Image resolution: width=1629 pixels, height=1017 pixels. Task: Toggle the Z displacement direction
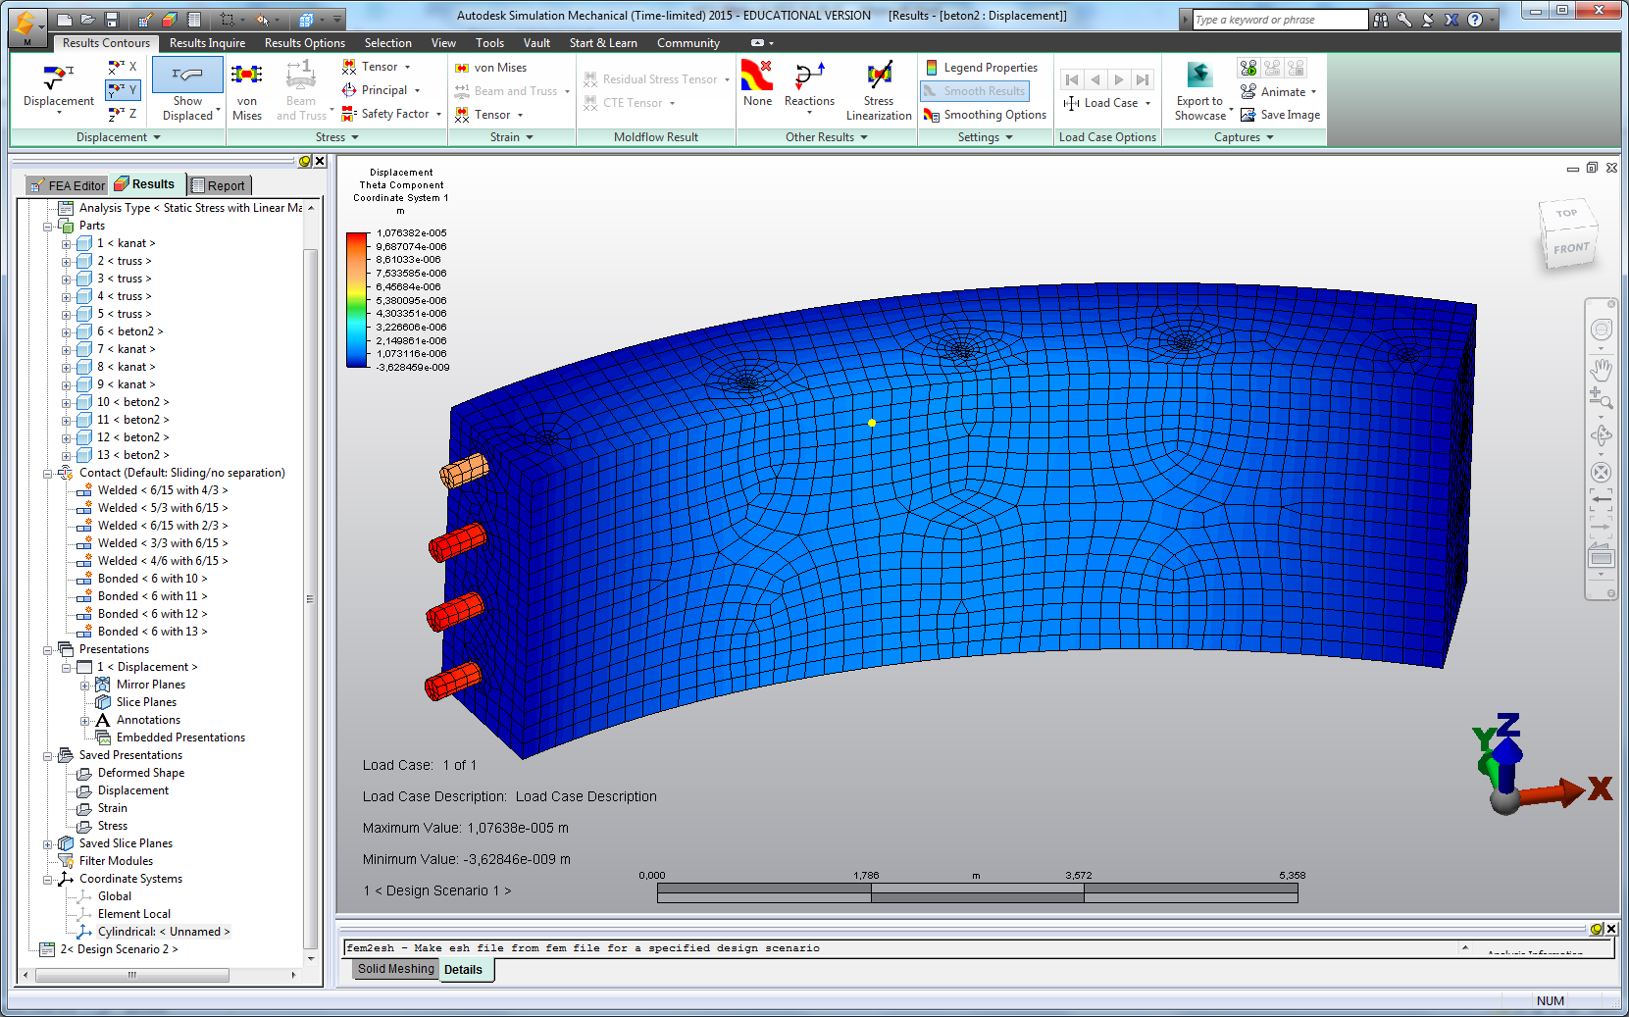124,114
